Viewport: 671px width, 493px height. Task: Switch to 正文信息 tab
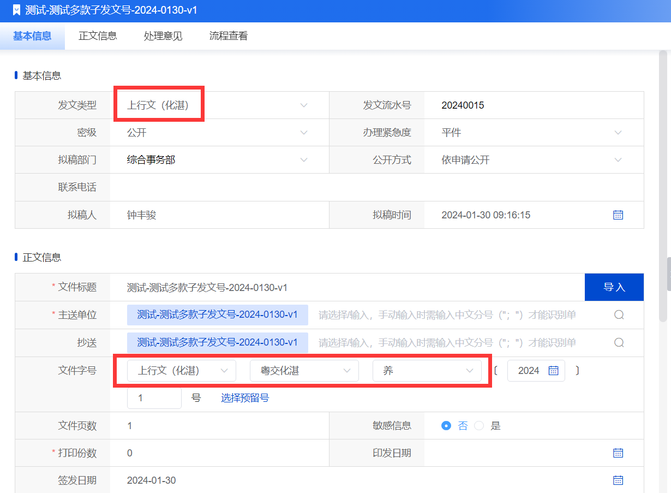[98, 36]
